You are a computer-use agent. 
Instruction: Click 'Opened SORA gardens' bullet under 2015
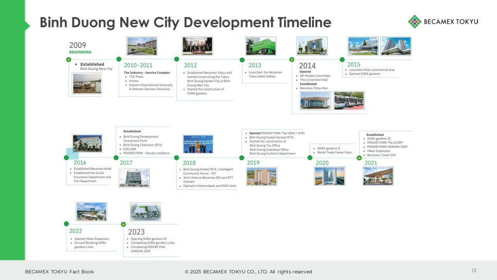(364, 74)
